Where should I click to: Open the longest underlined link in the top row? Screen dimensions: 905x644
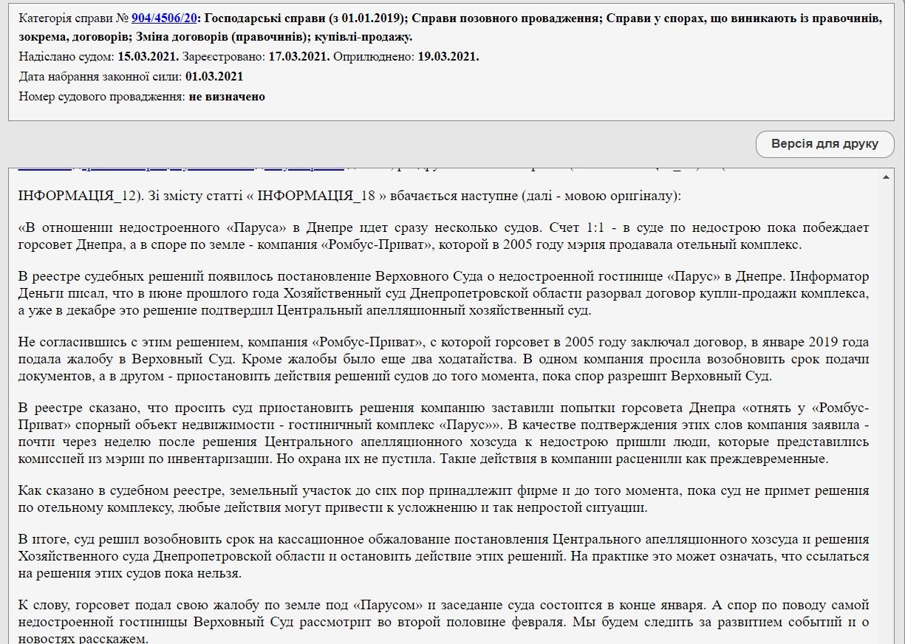222,164
